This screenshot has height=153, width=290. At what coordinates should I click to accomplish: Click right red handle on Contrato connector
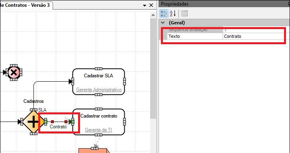tap(66, 122)
